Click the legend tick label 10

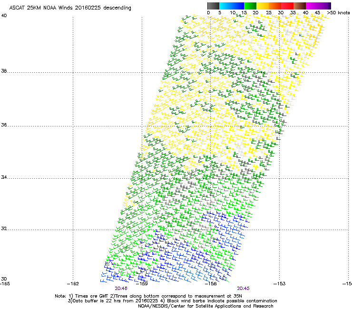(x=233, y=13)
